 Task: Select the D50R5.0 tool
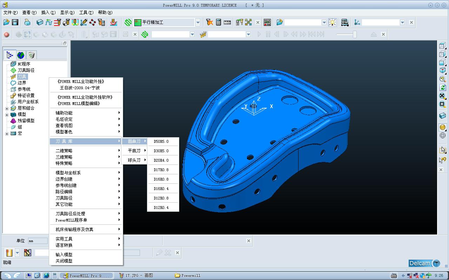click(x=163, y=141)
